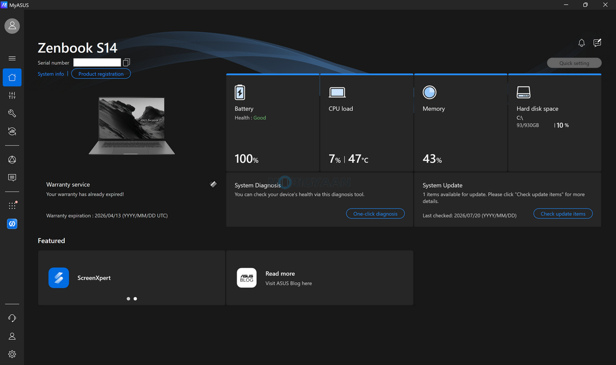
Task: Click the CPU '47°C' temperature value
Action: point(358,159)
